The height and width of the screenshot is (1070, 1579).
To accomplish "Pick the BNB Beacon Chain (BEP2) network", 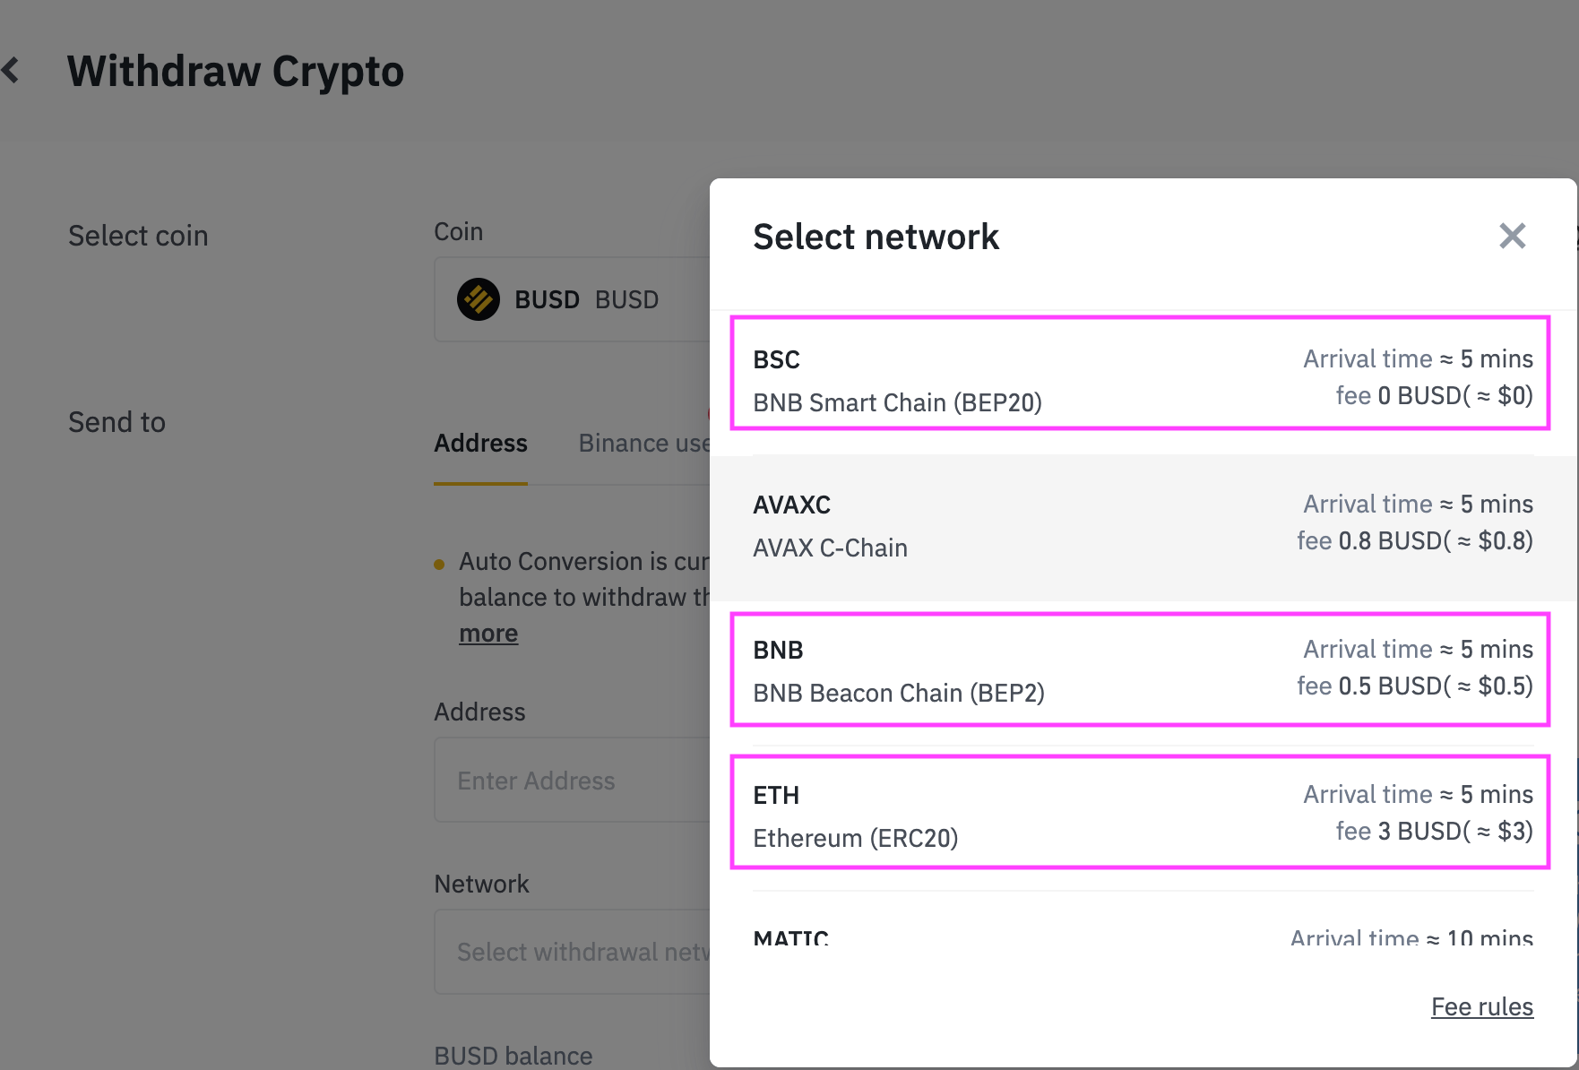I will click(1140, 670).
